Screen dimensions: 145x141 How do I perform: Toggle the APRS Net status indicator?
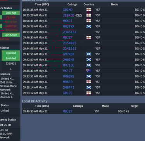pyautogui.click(x=11, y=35)
